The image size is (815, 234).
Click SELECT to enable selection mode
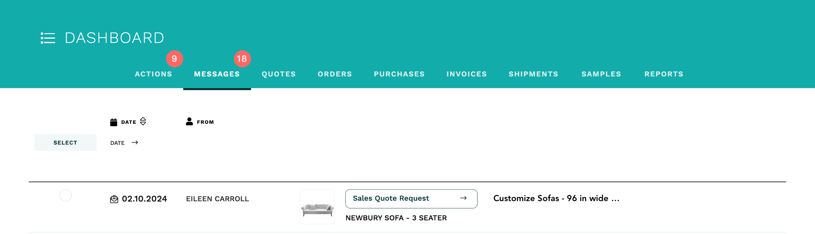point(65,142)
